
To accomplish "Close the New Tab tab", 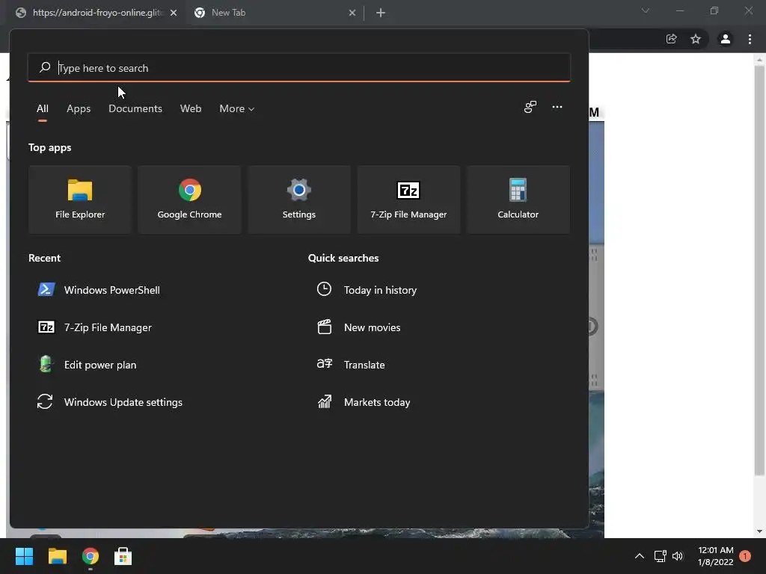I will 352,13.
